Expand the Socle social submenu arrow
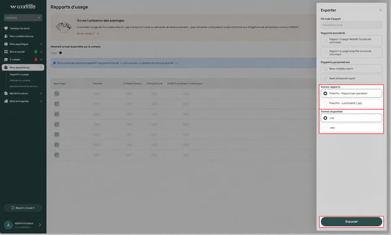The height and width of the screenshot is (235, 391). pos(41,52)
